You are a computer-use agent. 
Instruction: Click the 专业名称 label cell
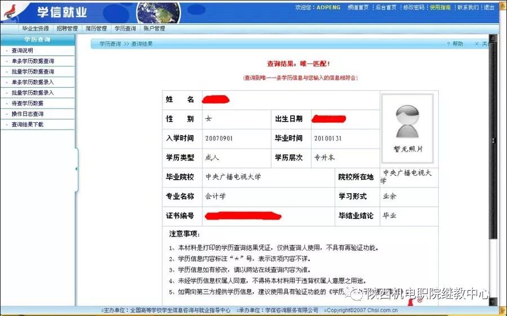pyautogui.click(x=182, y=197)
